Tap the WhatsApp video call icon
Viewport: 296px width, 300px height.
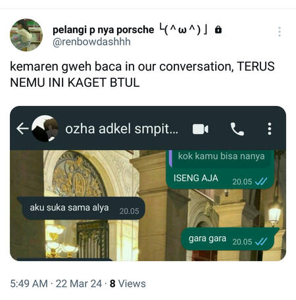pos(201,129)
